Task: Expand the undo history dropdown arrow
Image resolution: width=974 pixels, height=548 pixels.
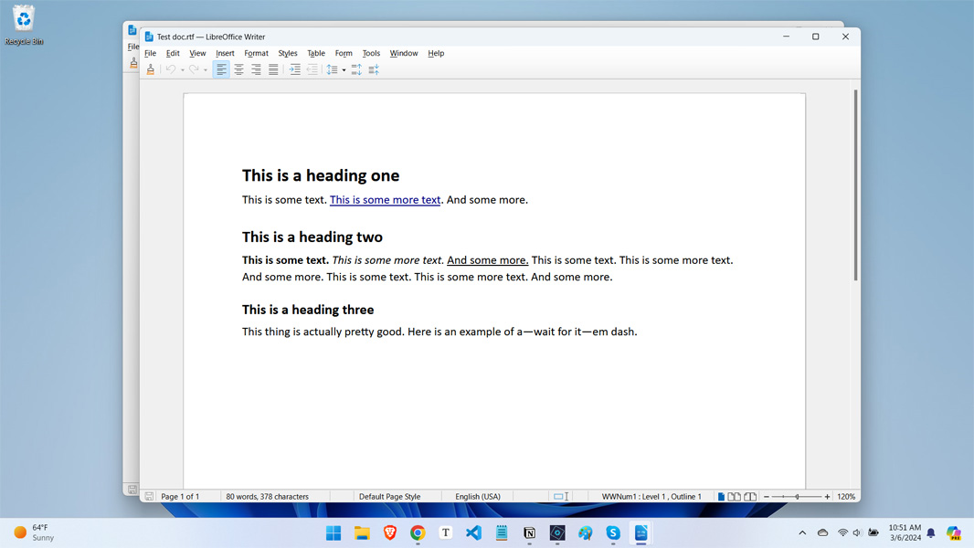Action: tap(182, 70)
